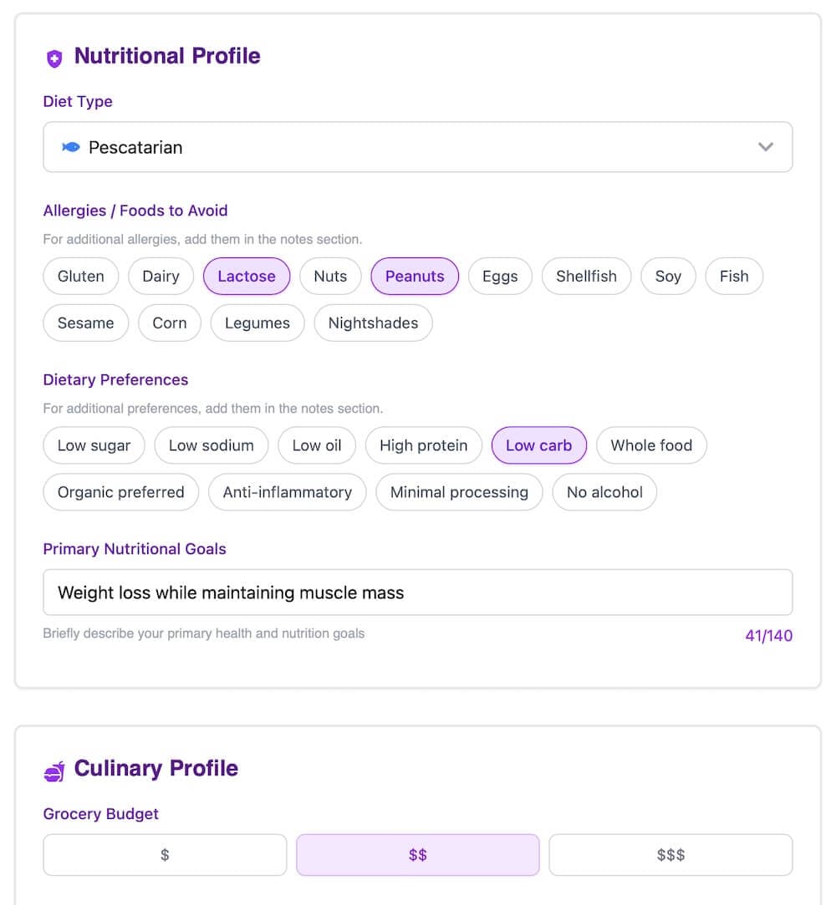The image size is (836, 905).
Task: Deselect the Lactose allergy chip
Action: (x=247, y=276)
